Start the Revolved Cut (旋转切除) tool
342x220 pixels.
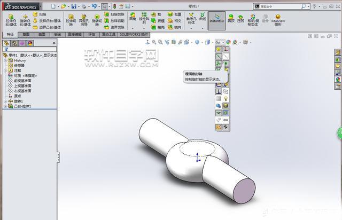point(97,20)
